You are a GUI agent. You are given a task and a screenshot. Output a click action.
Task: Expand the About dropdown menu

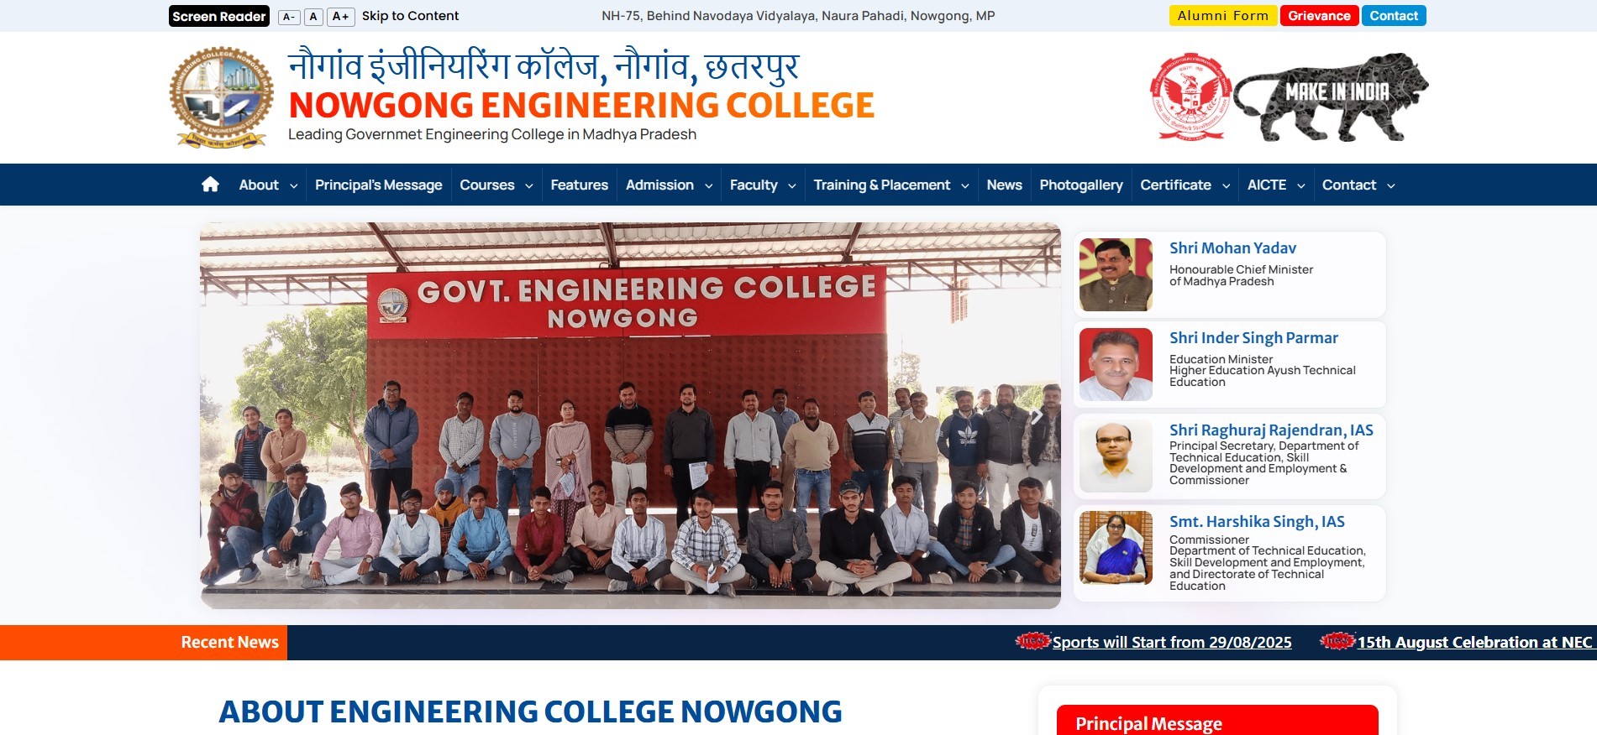pyautogui.click(x=268, y=185)
